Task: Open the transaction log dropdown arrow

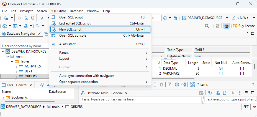Action: coord(170,18)
